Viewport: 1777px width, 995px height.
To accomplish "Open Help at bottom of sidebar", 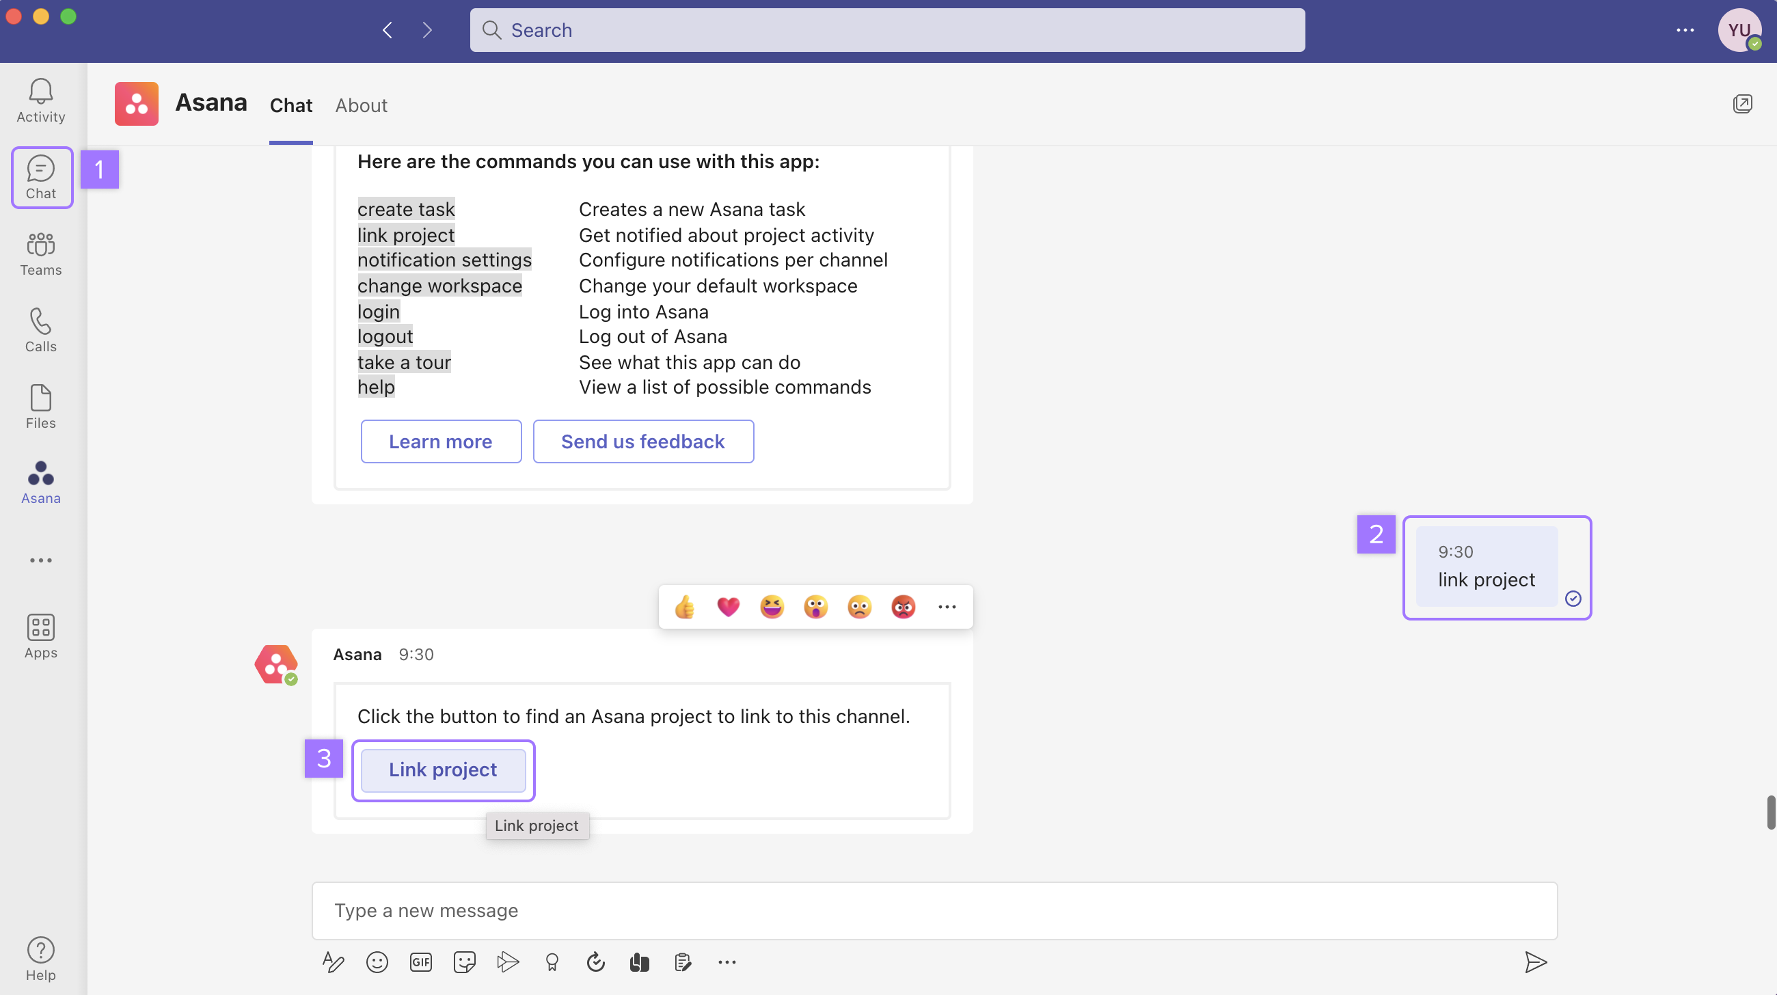I will click(x=41, y=959).
